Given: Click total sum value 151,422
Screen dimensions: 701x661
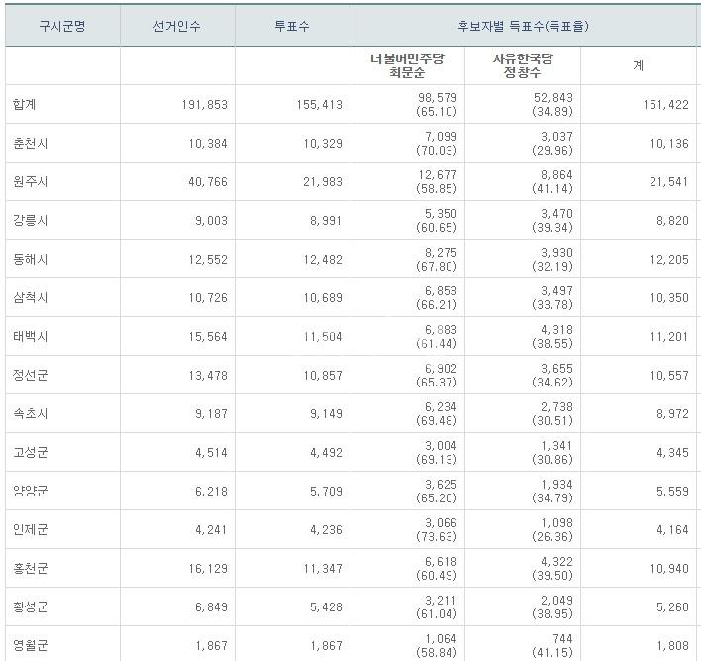Looking at the screenshot, I should (x=666, y=105).
